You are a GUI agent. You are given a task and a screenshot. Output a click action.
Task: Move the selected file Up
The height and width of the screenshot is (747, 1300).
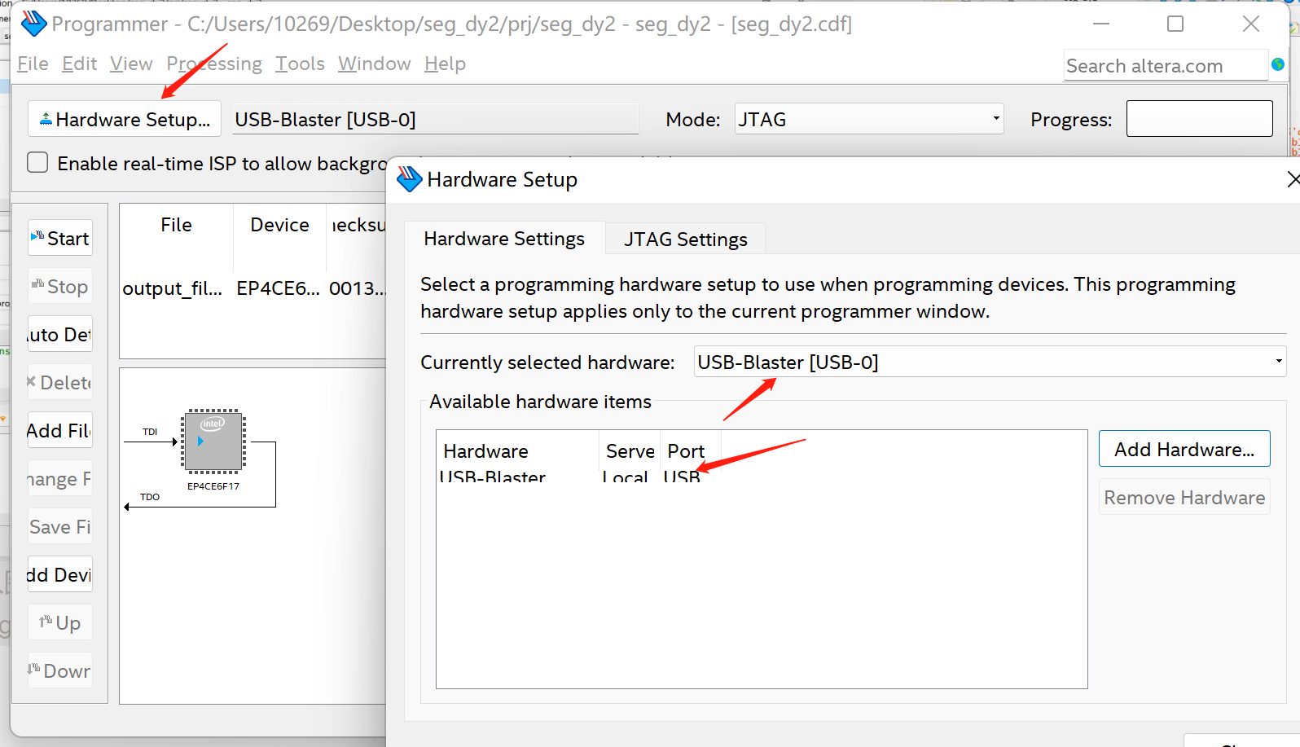pos(60,622)
